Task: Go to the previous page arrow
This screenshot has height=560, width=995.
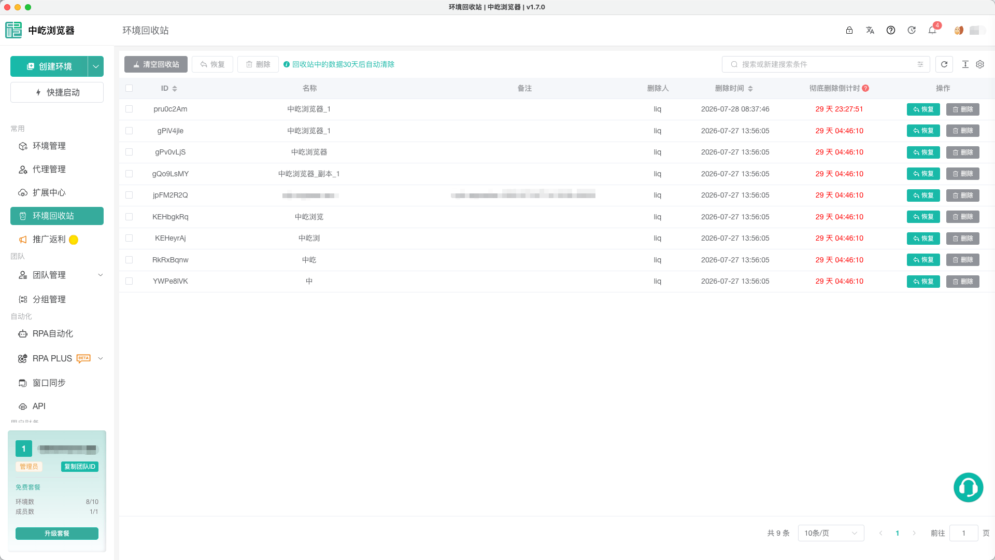Action: pyautogui.click(x=880, y=533)
